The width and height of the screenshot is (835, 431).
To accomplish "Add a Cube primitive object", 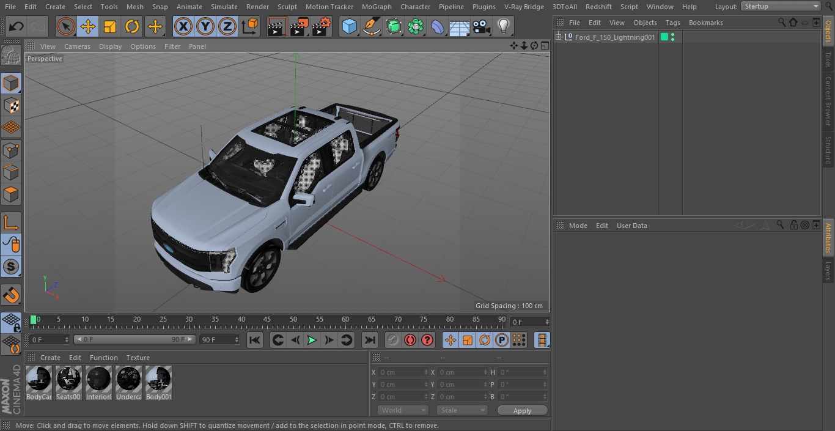I will (349, 26).
